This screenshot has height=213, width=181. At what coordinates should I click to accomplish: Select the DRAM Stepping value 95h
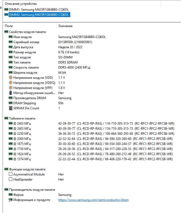pos(61,103)
